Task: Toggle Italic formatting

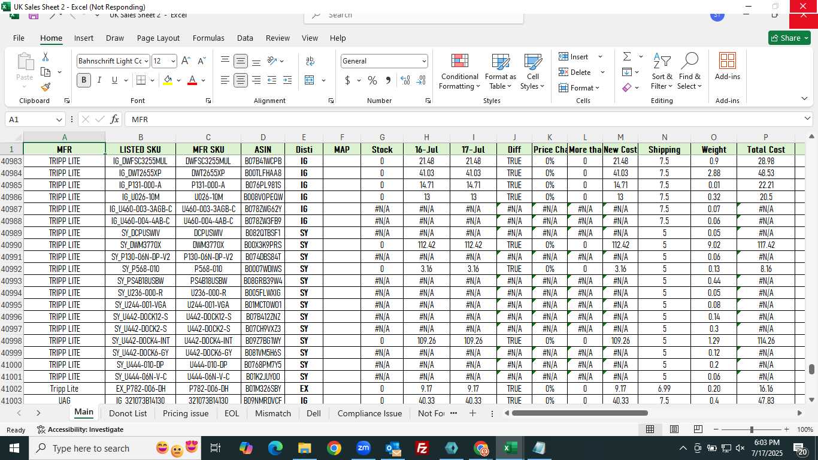Action: 99,80
